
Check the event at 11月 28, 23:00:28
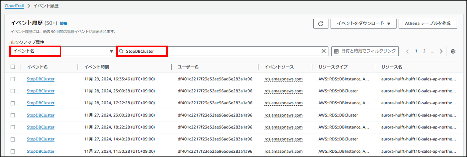coord(13,91)
